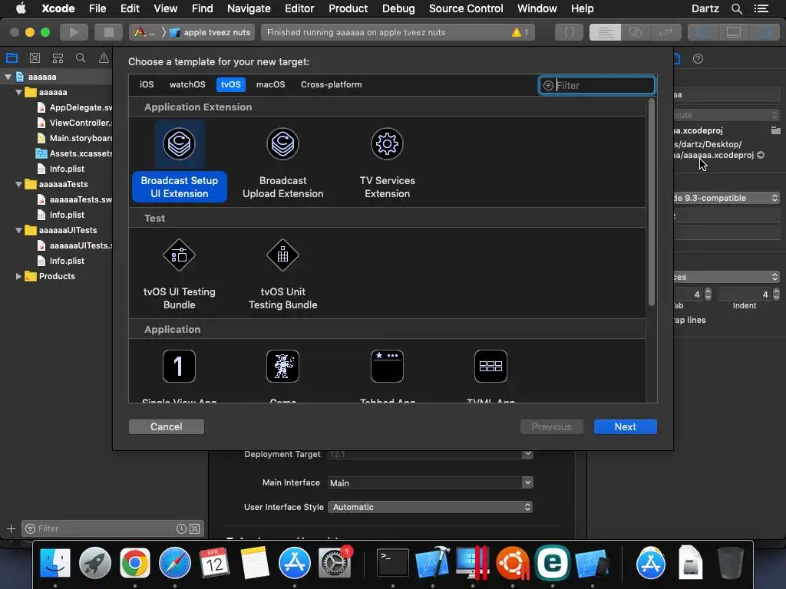Open the issue navigator warning icon
The image size is (786, 589).
pyautogui.click(x=104, y=58)
